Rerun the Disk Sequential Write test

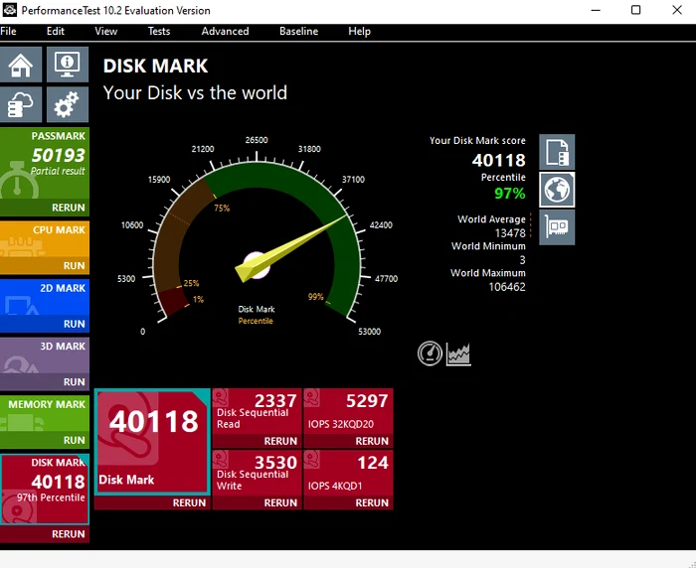click(x=280, y=502)
